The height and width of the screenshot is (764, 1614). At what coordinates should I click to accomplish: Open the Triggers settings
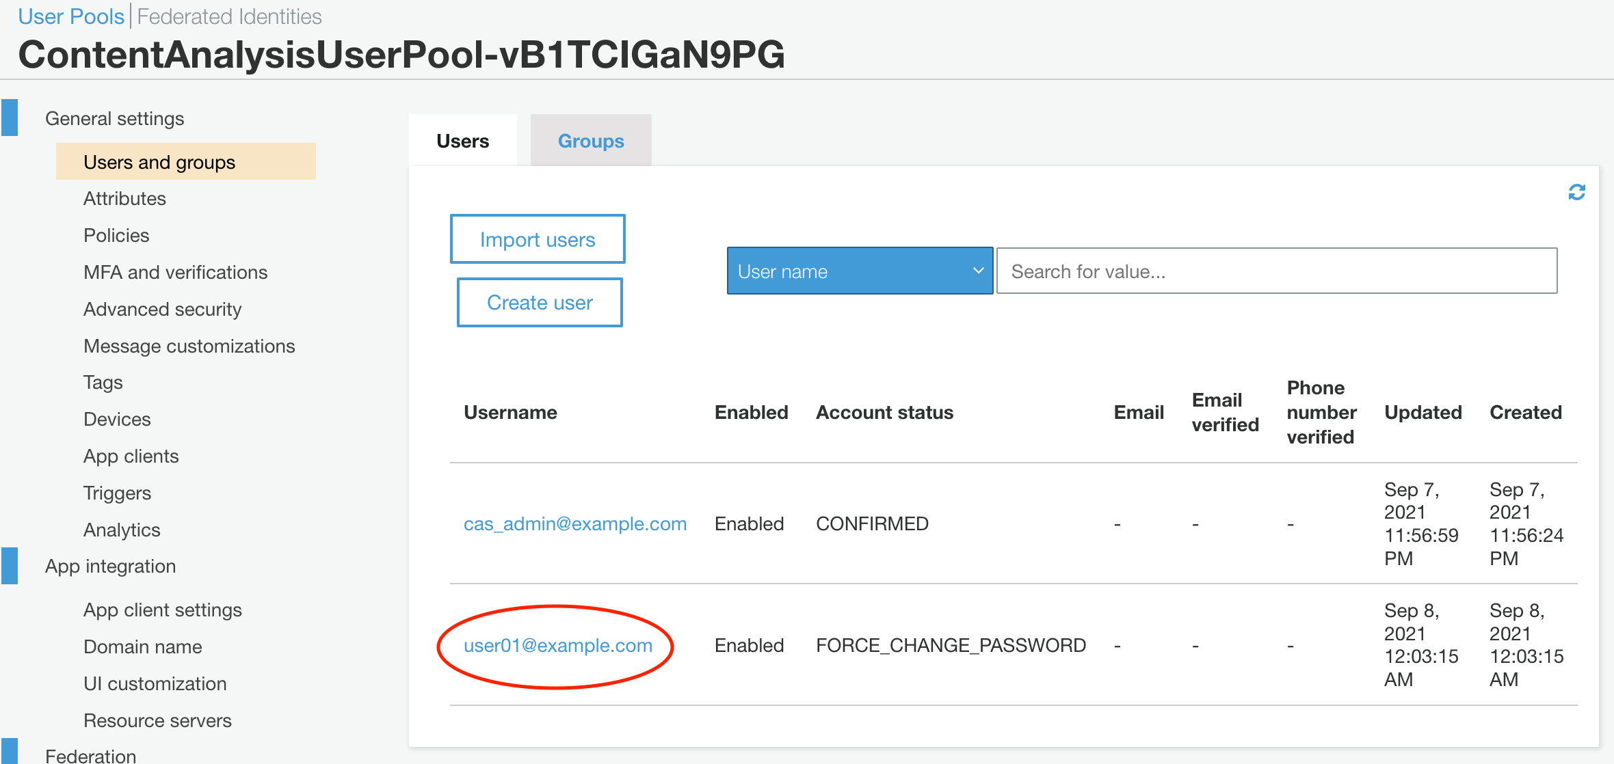117,493
